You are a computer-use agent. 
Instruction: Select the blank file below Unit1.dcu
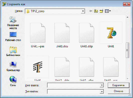62,67
